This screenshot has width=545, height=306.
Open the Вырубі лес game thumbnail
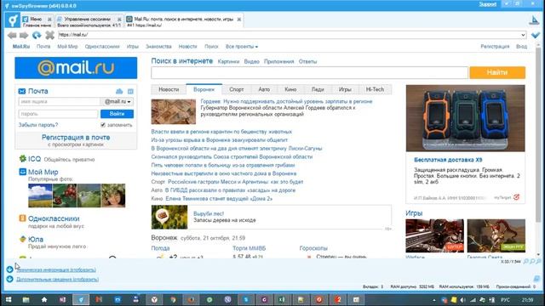[x=169, y=218]
